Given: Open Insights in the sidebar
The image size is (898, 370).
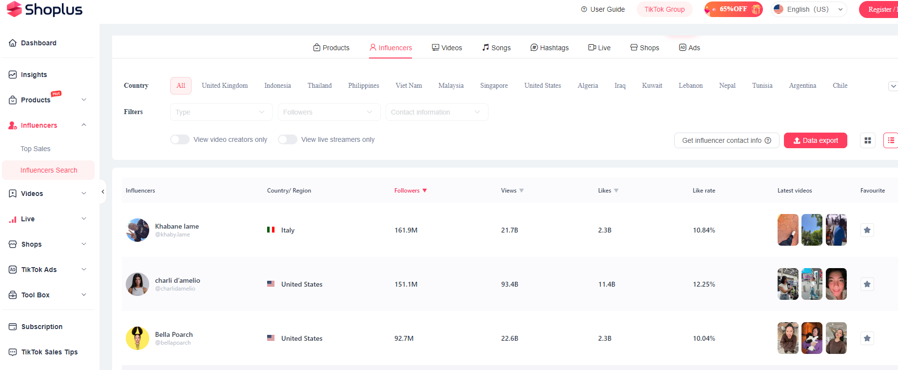Looking at the screenshot, I should [28, 75].
